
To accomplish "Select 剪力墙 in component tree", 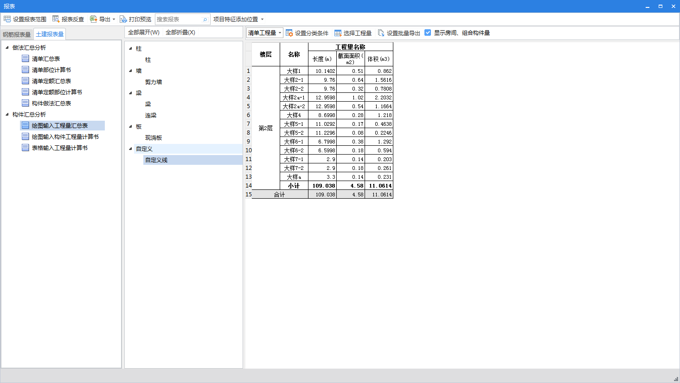I will tap(154, 82).
